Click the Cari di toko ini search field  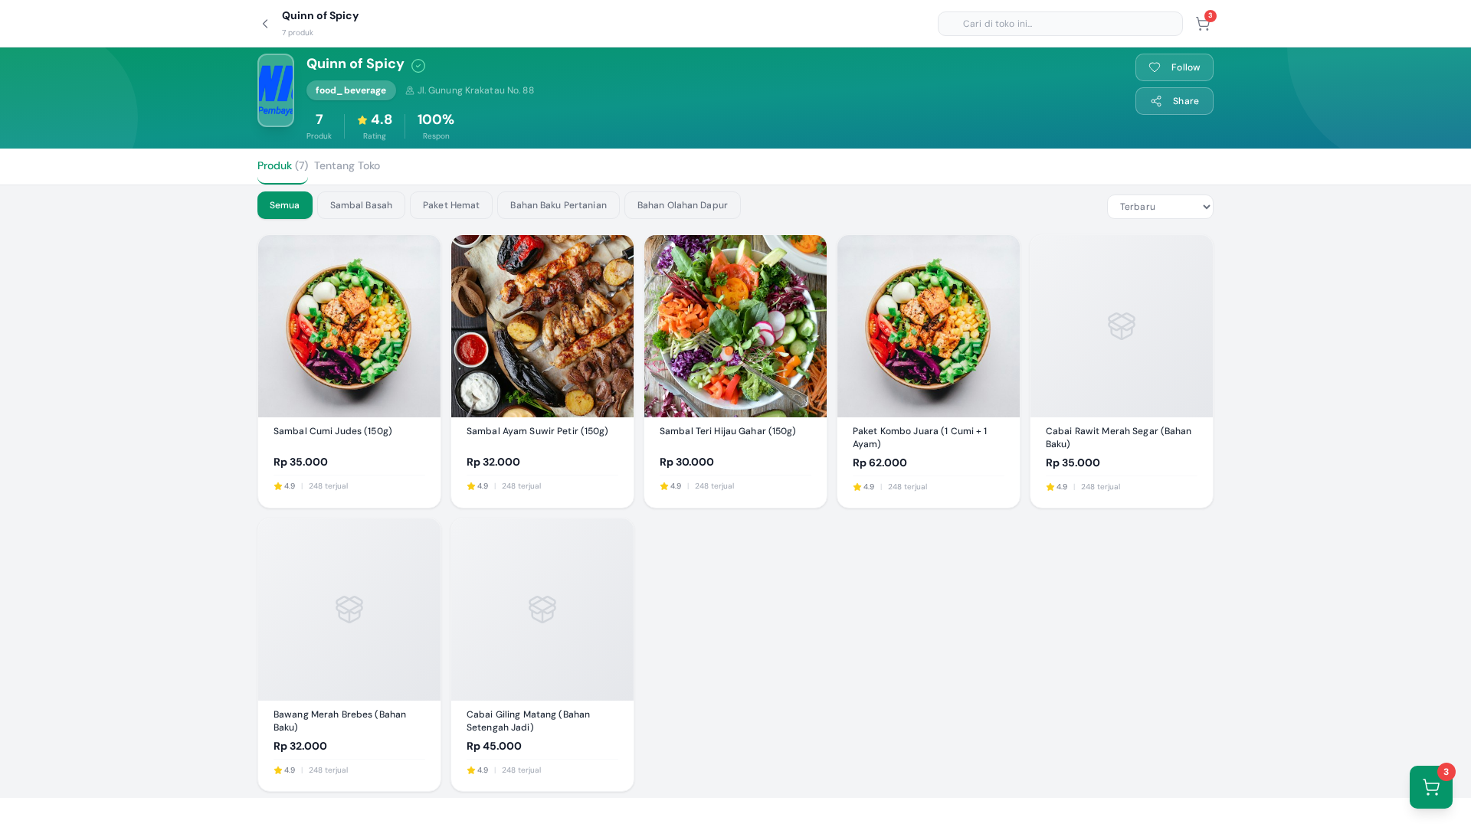click(1060, 24)
